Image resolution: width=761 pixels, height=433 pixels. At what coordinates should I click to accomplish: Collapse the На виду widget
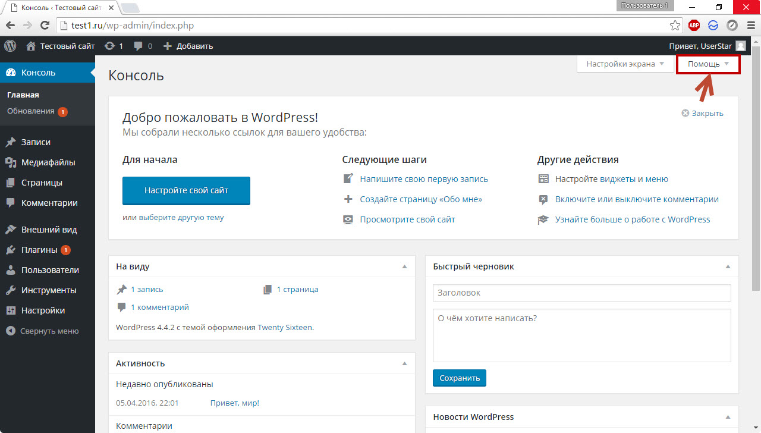coord(404,267)
